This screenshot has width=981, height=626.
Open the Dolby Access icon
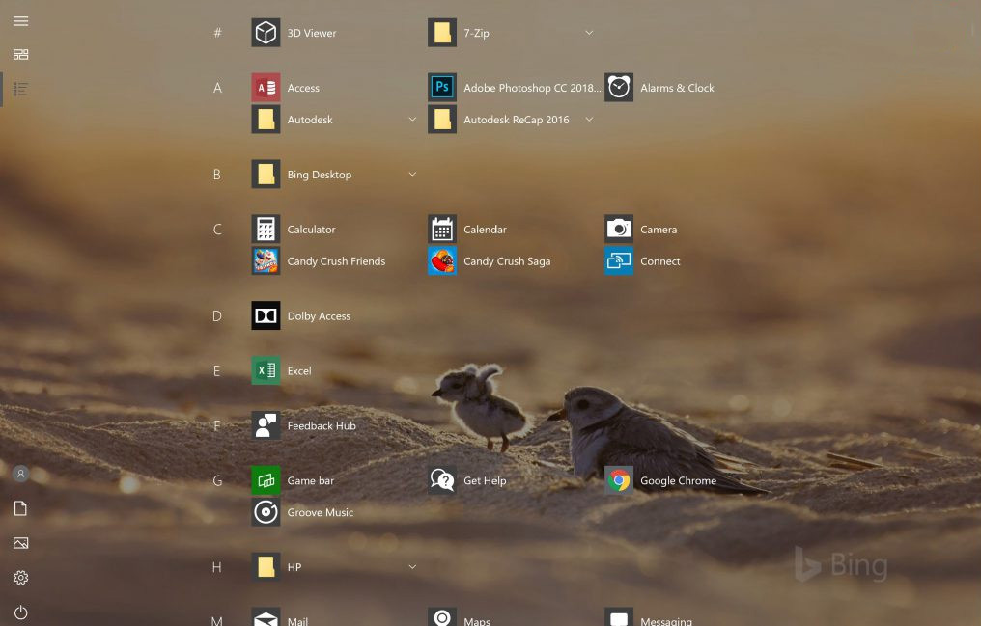(x=266, y=316)
